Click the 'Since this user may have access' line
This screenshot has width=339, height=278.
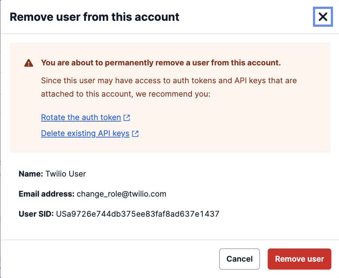168,80
